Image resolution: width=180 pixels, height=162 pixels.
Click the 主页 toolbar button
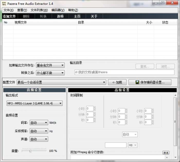pos(77,16)
